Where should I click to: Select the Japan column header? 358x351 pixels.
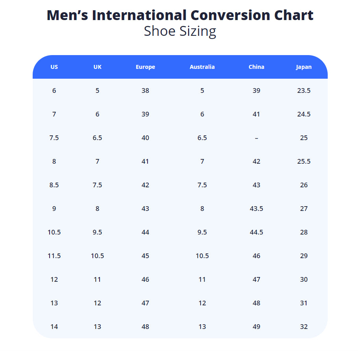point(304,67)
